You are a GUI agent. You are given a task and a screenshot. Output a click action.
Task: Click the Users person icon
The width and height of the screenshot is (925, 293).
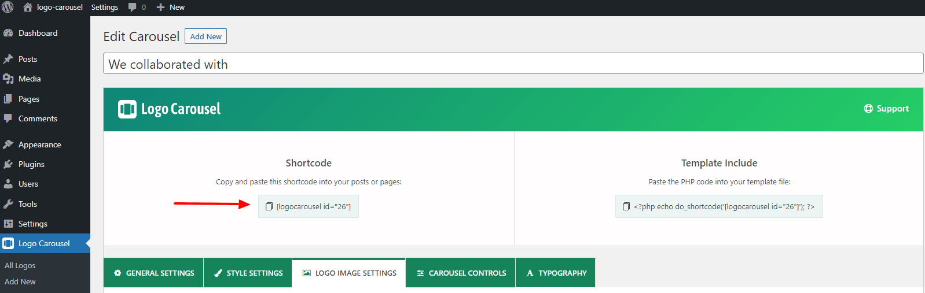(x=8, y=184)
